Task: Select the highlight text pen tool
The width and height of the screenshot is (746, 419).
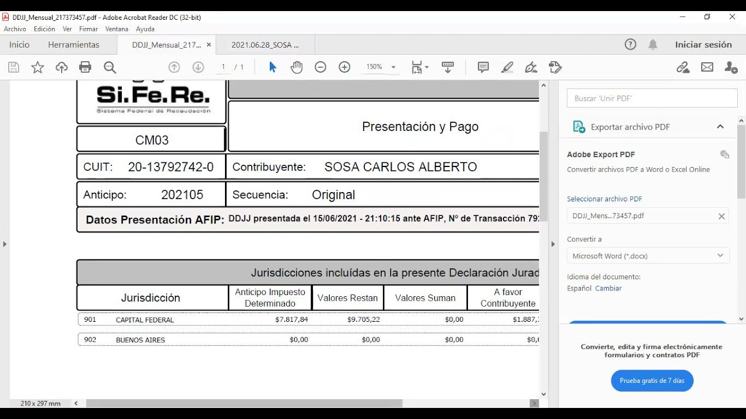Action: point(508,68)
